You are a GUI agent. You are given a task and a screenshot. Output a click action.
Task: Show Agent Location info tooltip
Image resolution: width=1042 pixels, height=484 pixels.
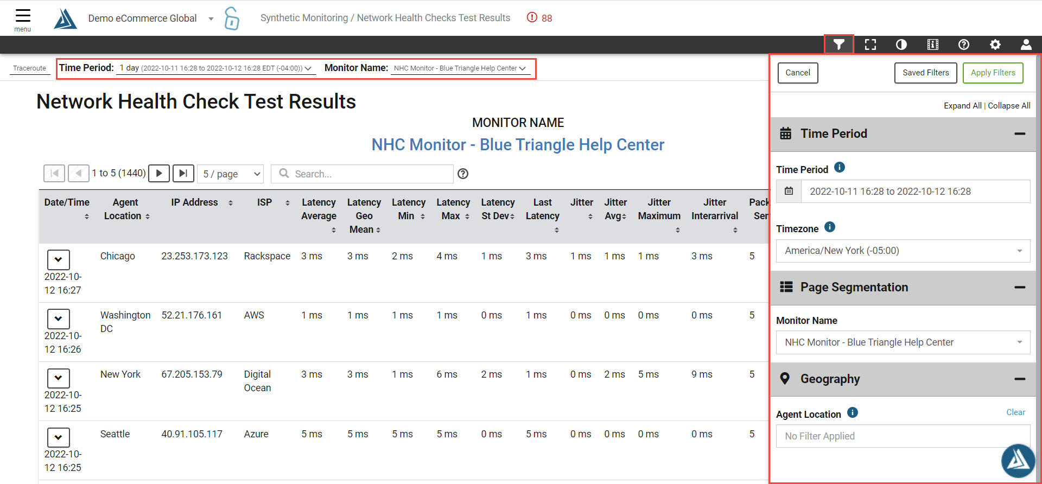(x=853, y=412)
